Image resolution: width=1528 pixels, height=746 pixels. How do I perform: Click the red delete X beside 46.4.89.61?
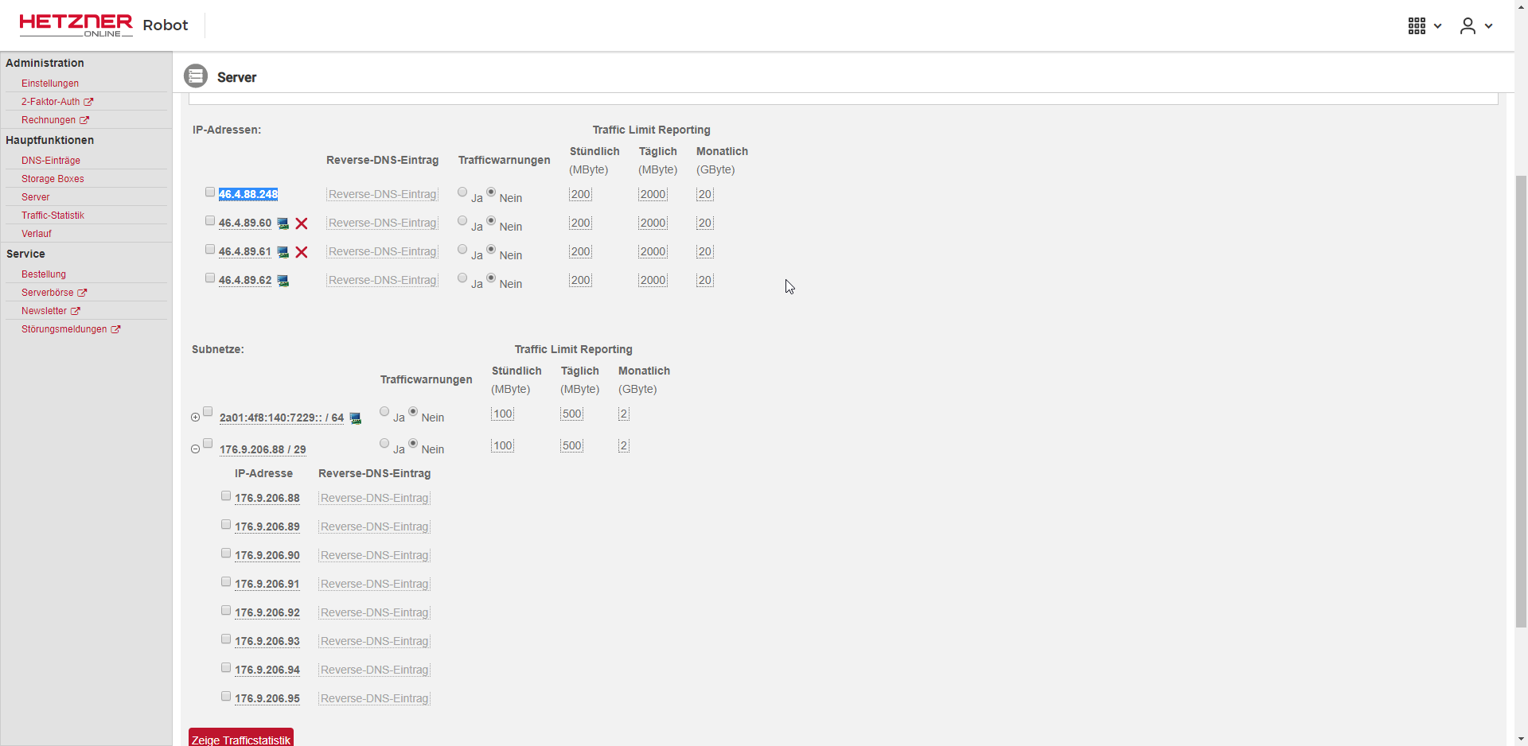[302, 252]
